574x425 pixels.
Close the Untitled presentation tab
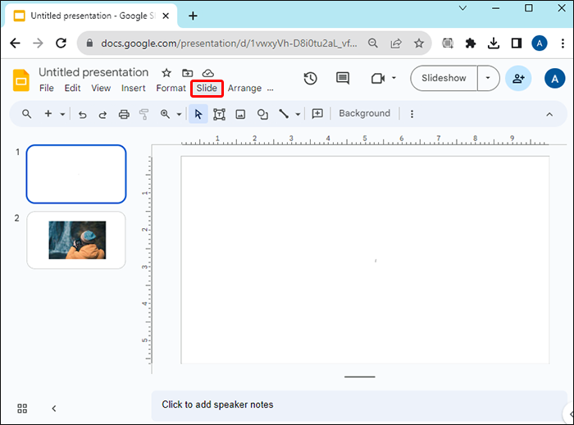(x=166, y=16)
